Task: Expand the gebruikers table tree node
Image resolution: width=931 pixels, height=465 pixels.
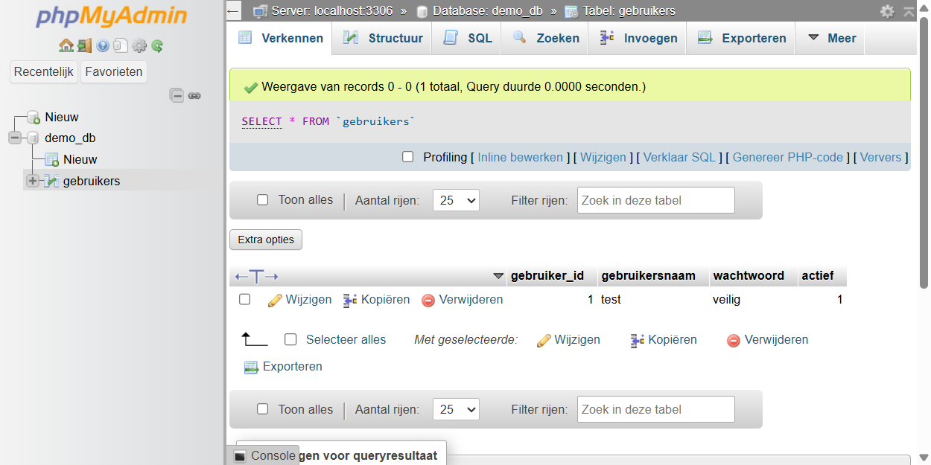Action: pos(33,181)
